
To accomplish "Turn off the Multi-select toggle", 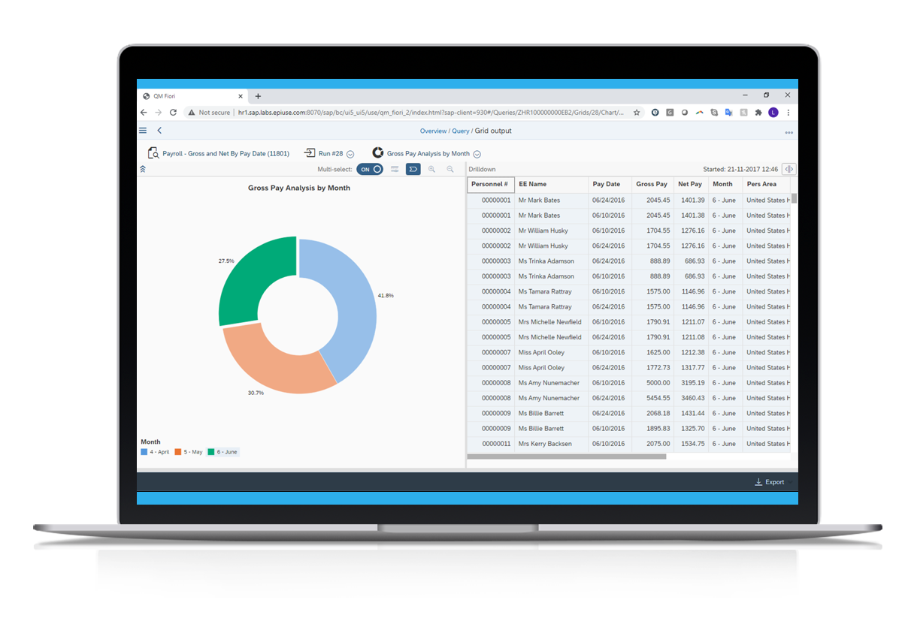I will [370, 170].
